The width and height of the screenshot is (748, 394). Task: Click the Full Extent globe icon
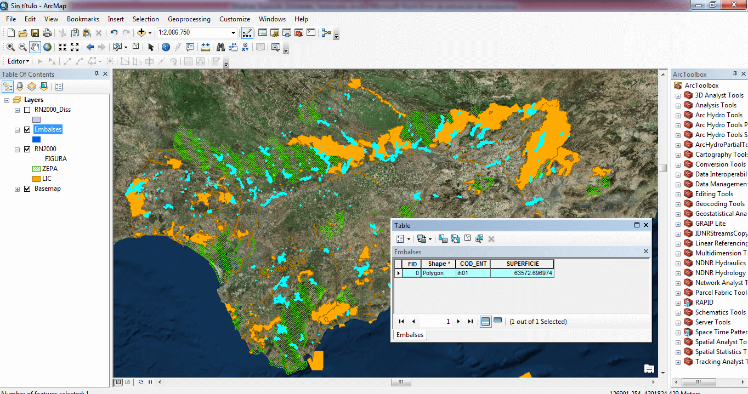coord(48,47)
